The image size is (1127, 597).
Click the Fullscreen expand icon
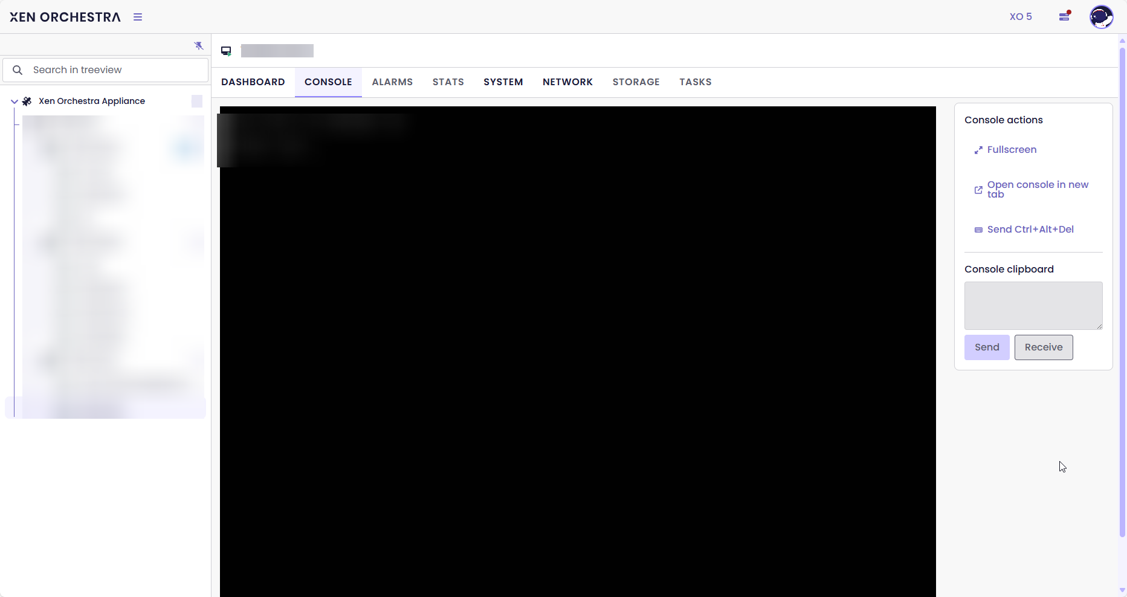[978, 150]
